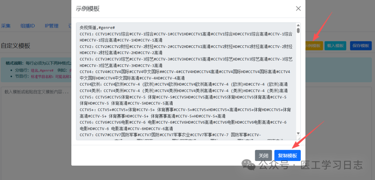
Task: Click the CCTV1 template line
Action: (x=186, y=37)
